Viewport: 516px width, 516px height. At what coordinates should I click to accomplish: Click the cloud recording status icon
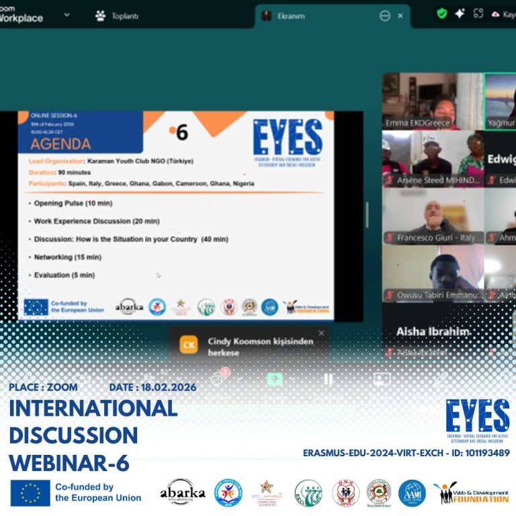(x=496, y=14)
